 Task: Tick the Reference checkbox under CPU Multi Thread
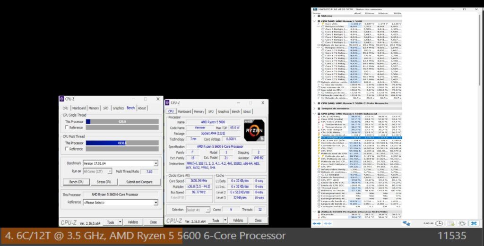click(67, 149)
